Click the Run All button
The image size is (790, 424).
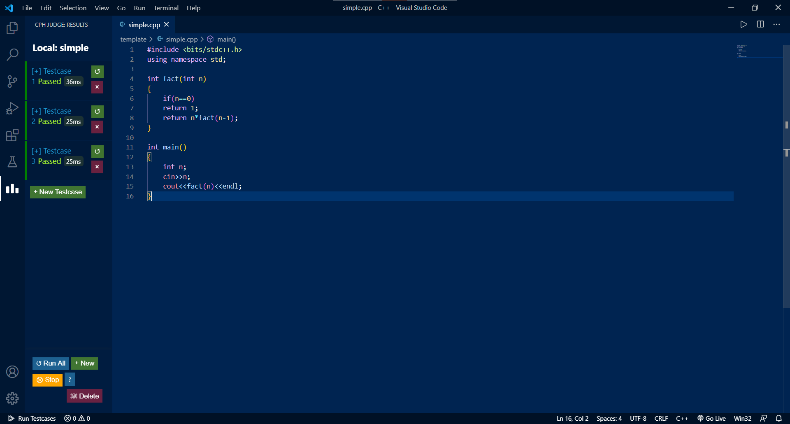pos(51,363)
